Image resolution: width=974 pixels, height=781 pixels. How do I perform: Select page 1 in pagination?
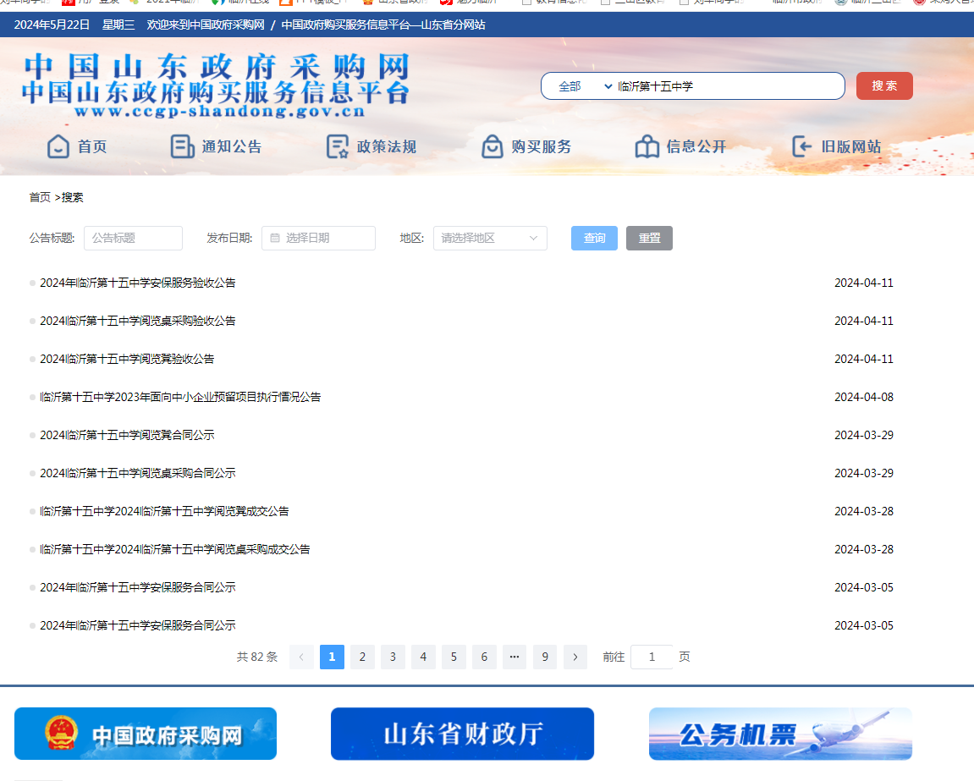coord(332,657)
